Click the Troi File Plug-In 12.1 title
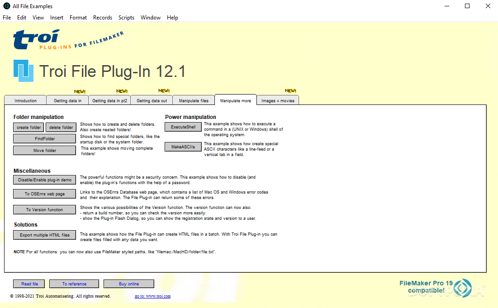The height and width of the screenshot is (308, 498). (112, 71)
